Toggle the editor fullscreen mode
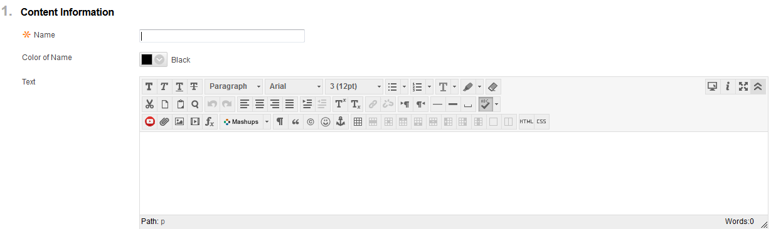Screen dimensions: 771x229 [x=743, y=86]
